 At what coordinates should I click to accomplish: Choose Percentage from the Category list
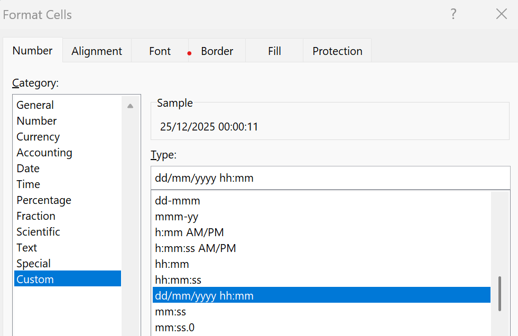tap(44, 200)
